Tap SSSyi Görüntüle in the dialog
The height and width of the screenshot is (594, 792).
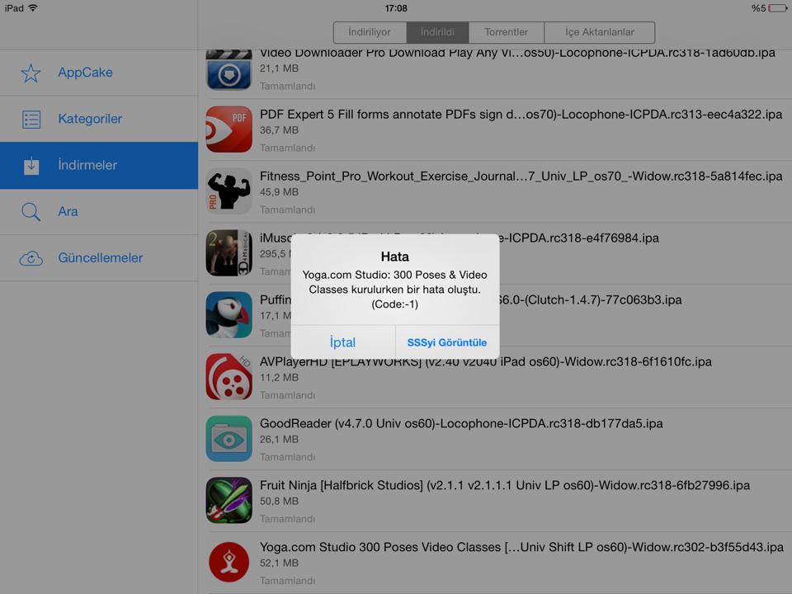pyautogui.click(x=447, y=342)
